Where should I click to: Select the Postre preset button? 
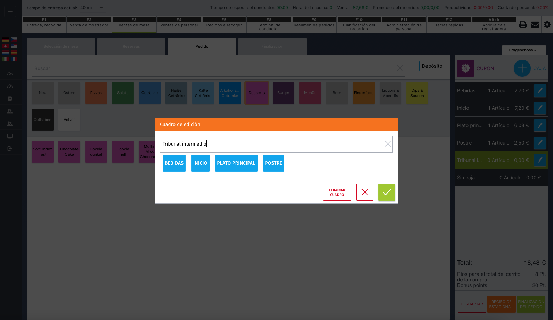click(x=274, y=163)
